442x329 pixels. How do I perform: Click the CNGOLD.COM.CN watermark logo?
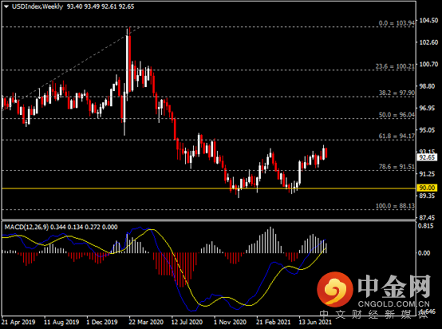(x=374, y=291)
